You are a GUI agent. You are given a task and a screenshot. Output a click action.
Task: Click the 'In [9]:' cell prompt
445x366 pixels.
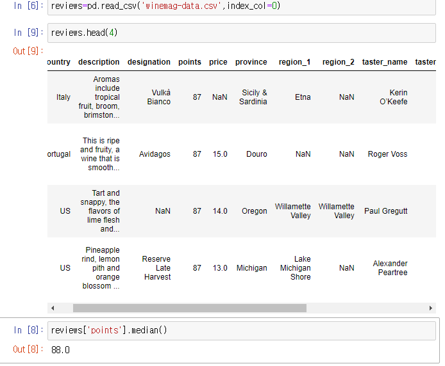tap(28, 33)
